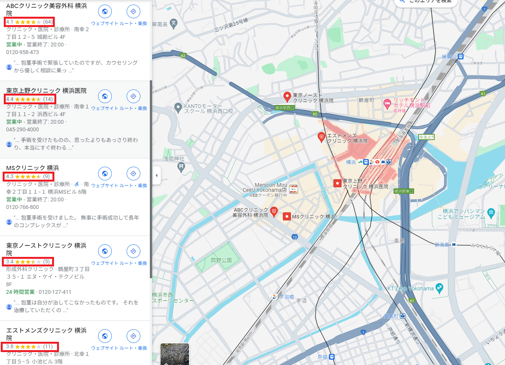The width and height of the screenshot is (505, 365).
Task: Open 東京ノーストクリニック 横浜院 listing title
Action: click(46, 249)
